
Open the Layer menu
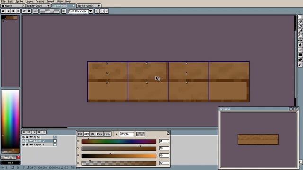click(29, 1)
